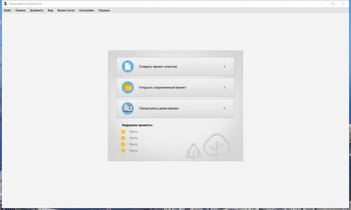Click the blank document icon for creating project
The width and height of the screenshot is (351, 210).
[128, 66]
